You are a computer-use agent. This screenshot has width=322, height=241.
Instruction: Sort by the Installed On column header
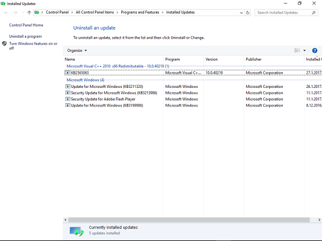pyautogui.click(x=313, y=59)
